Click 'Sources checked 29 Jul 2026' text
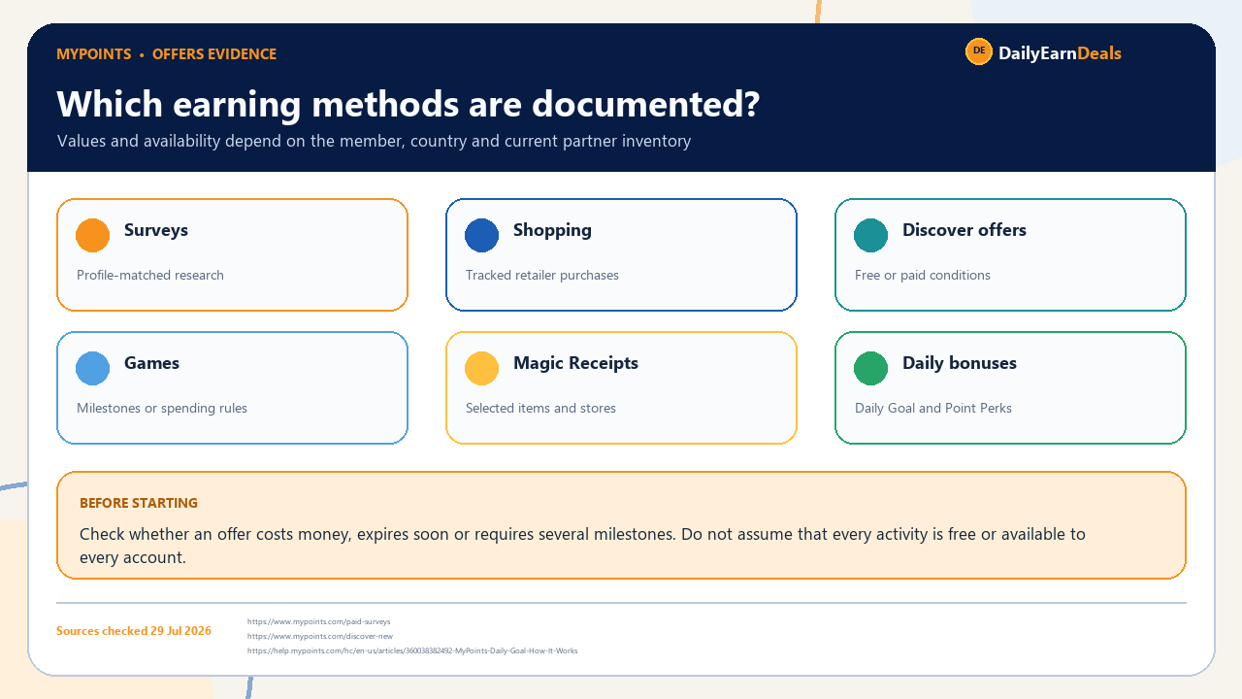Screen dimensions: 1242x699 (x=134, y=631)
